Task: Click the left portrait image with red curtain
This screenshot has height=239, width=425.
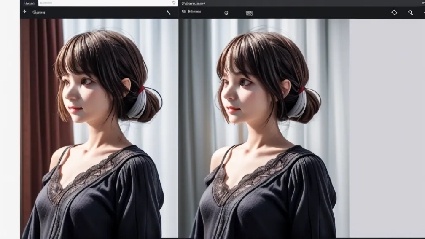Action: pyautogui.click(x=99, y=129)
